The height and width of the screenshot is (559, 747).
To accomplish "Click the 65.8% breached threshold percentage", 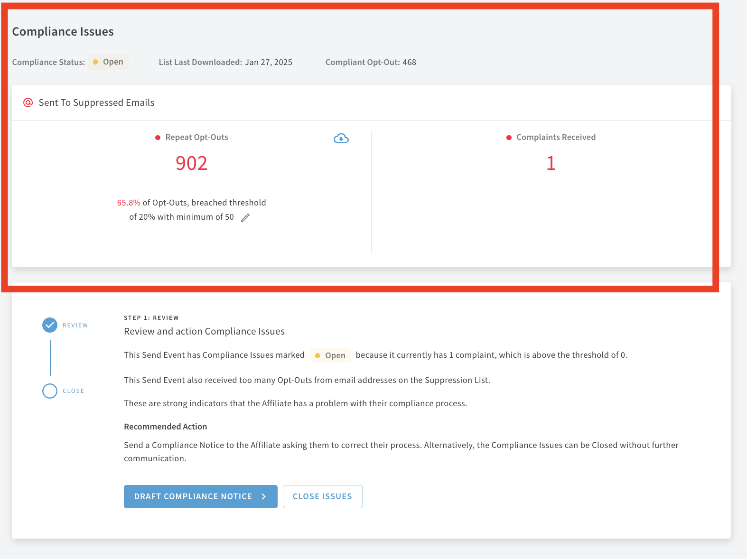I will pyautogui.click(x=129, y=203).
